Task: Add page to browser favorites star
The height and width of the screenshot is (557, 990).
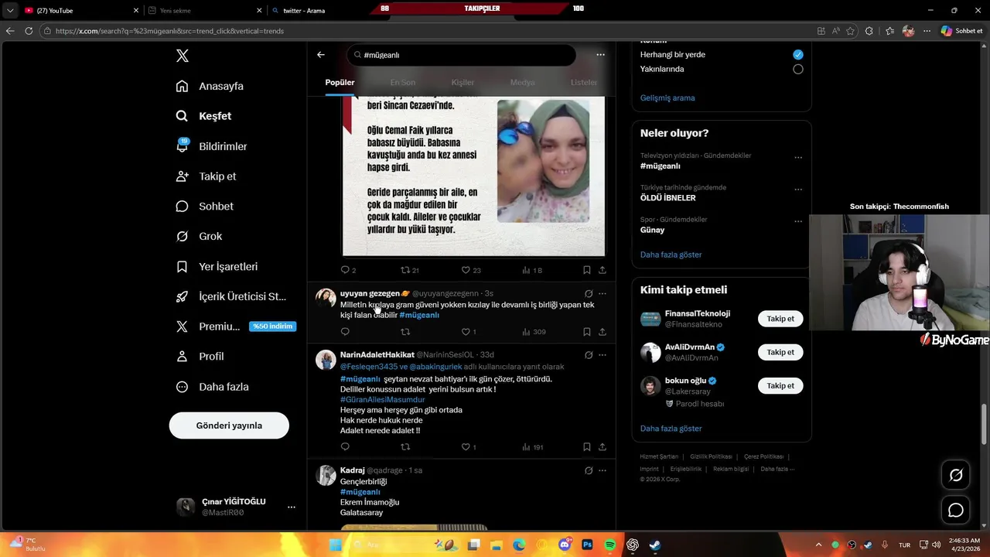Action: click(850, 31)
